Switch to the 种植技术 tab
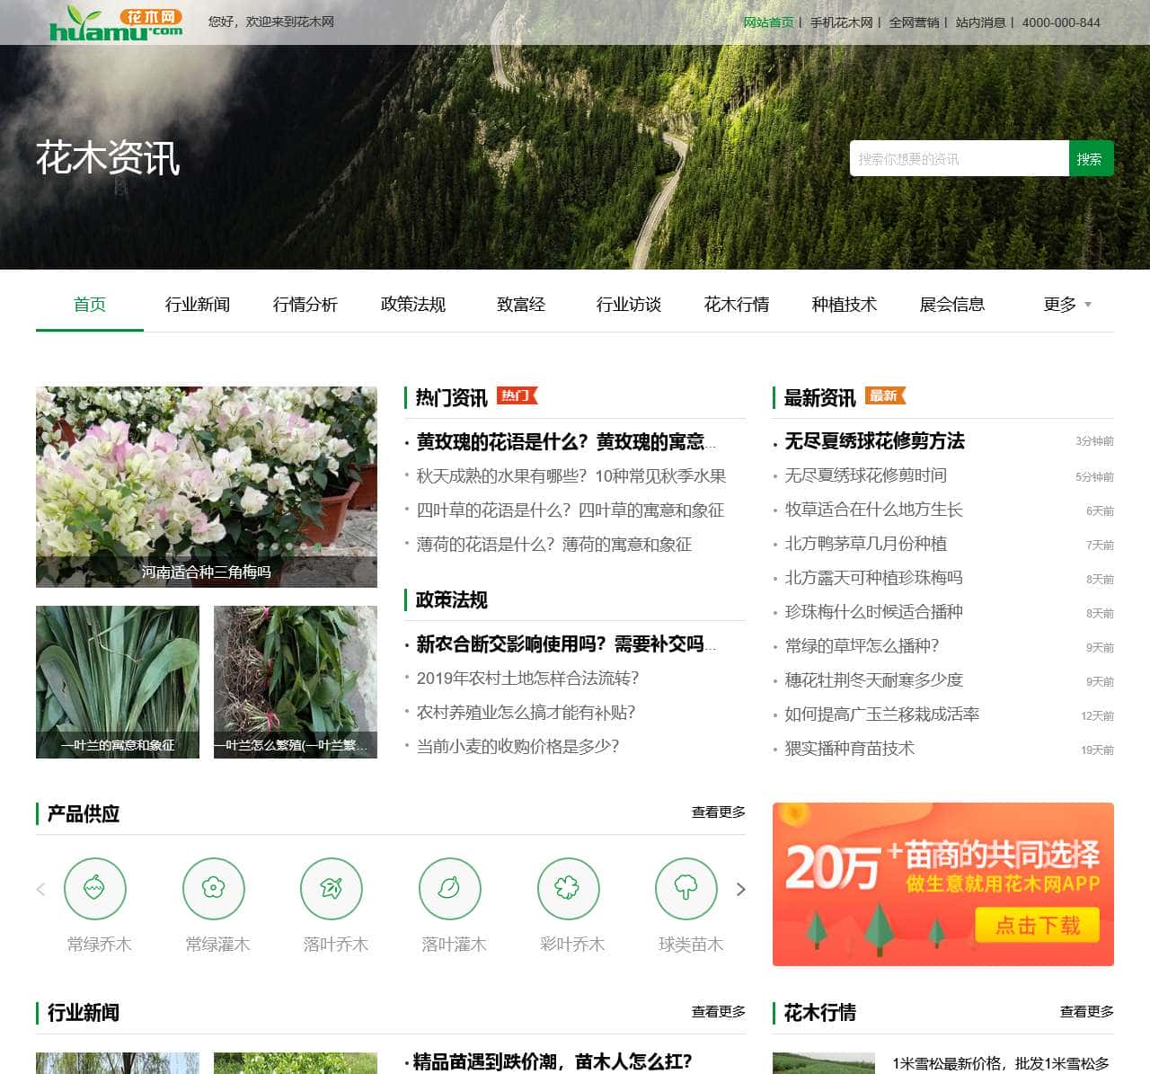Screen dimensions: 1150x1074 coord(843,305)
